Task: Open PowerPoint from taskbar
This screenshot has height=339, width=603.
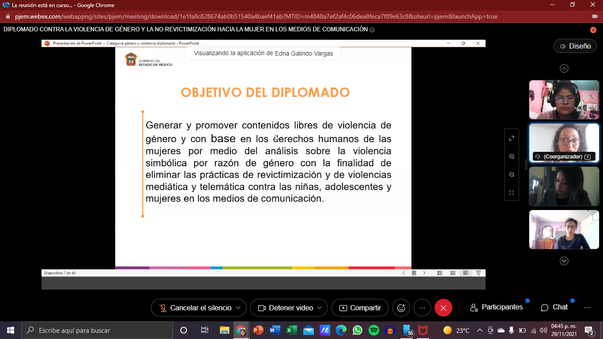Action: point(258,330)
